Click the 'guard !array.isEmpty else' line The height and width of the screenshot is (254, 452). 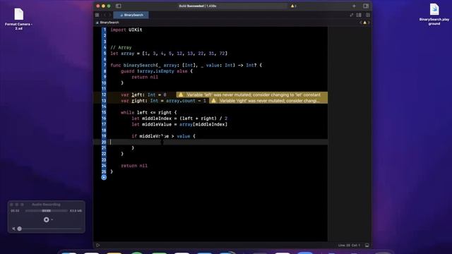(x=157, y=71)
